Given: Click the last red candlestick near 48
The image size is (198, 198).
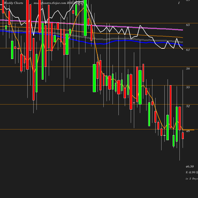Looking at the screenshot, I should (183, 136).
